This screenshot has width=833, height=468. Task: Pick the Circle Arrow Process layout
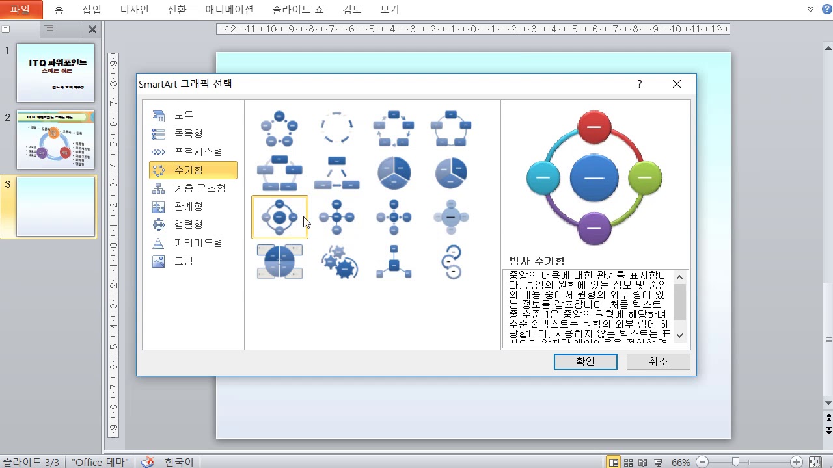coord(451,261)
